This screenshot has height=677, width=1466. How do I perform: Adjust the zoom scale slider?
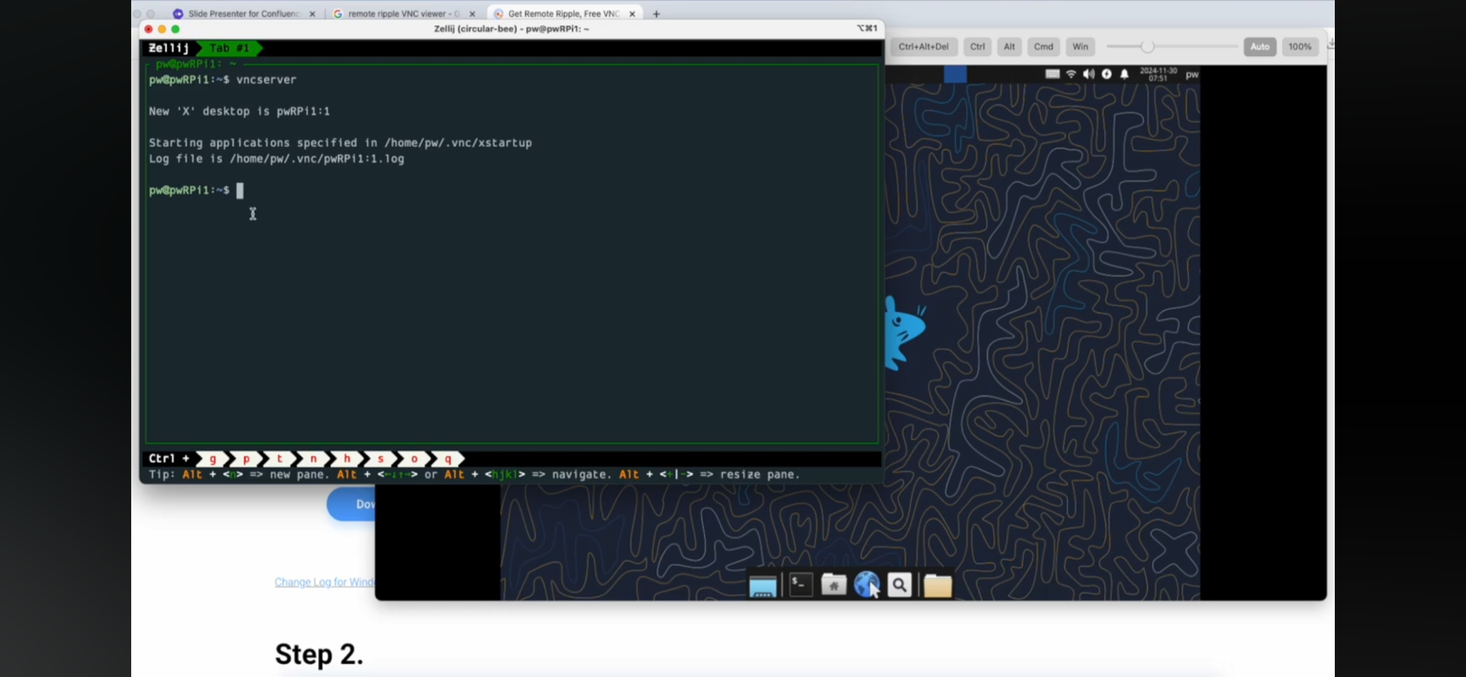[1148, 47]
